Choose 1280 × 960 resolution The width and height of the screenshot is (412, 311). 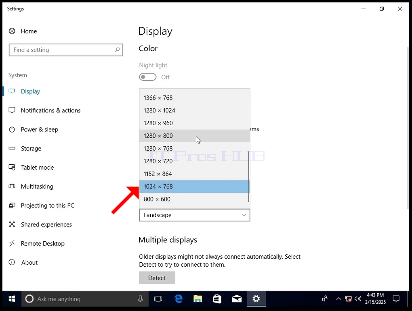[x=194, y=123]
